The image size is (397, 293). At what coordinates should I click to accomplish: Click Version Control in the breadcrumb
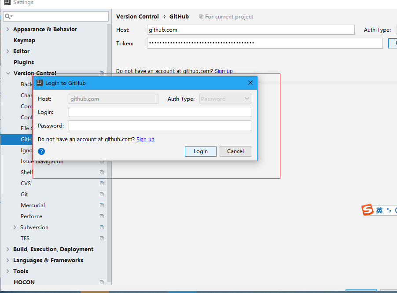tap(137, 17)
